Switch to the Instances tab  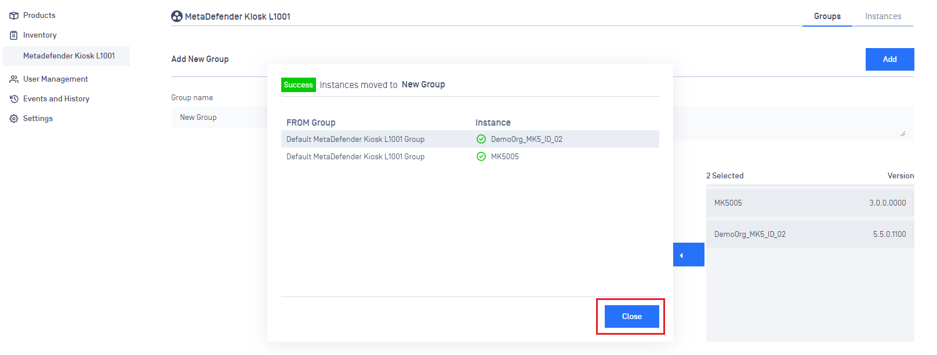[x=883, y=16]
